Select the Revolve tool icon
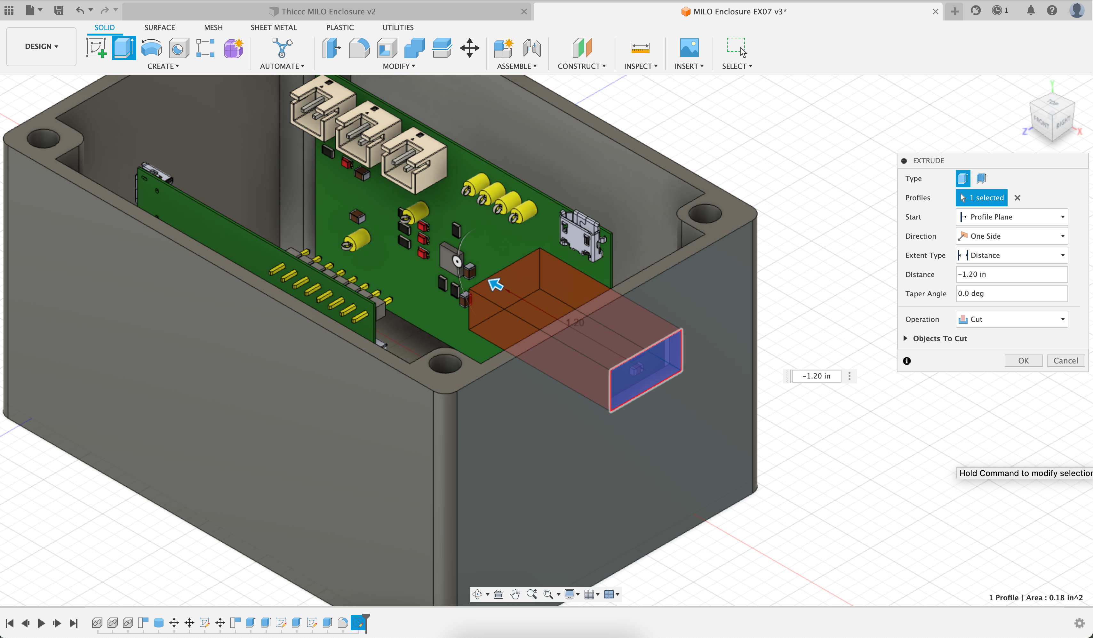The image size is (1093, 638). [151, 48]
